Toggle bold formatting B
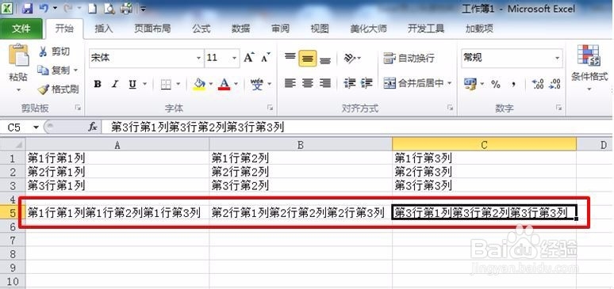The image size is (614, 289). [98, 84]
